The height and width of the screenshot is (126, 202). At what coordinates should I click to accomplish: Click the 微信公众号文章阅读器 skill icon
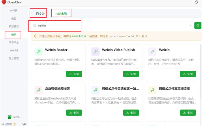coord(152,90)
